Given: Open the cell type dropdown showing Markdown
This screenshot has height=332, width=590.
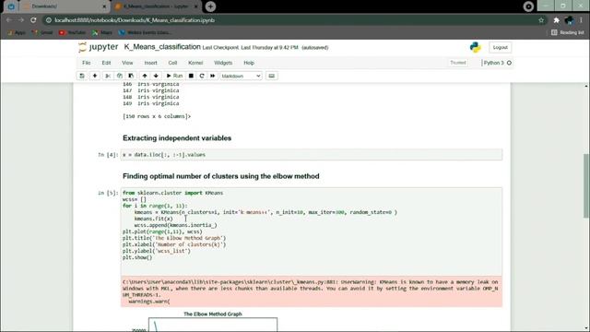Looking at the screenshot, I should click(241, 76).
